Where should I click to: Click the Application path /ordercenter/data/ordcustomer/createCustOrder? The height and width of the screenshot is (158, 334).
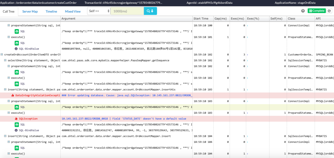(39, 3)
